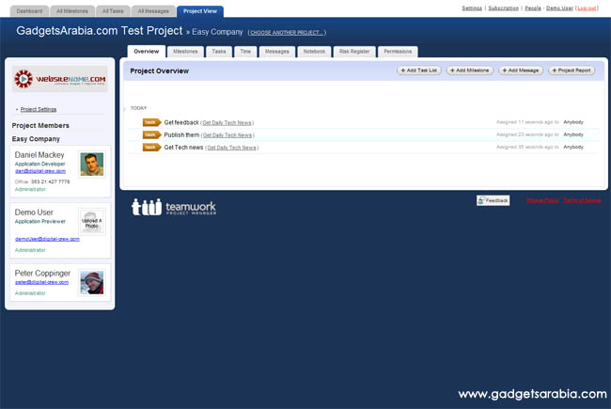Switch to All Milestones tab

[72, 11]
